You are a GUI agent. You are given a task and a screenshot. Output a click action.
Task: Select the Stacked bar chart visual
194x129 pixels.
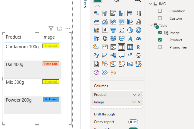pos(96,13)
